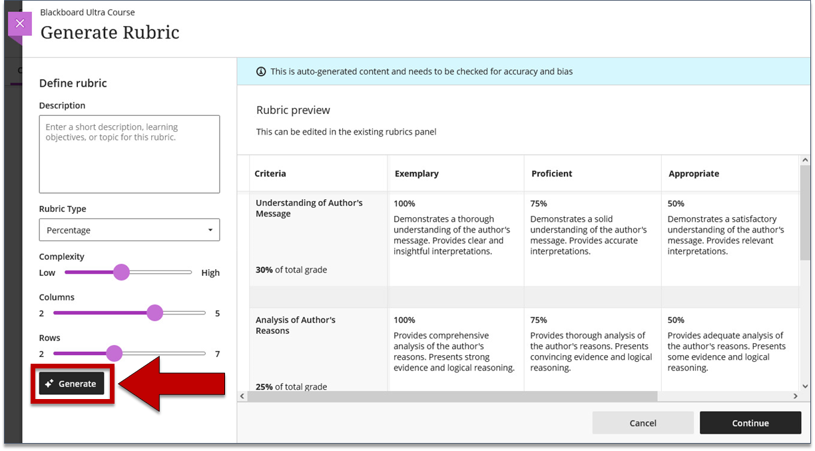The height and width of the screenshot is (451, 815).
Task: Close the Generate Rubric panel with X
Action: click(x=19, y=24)
